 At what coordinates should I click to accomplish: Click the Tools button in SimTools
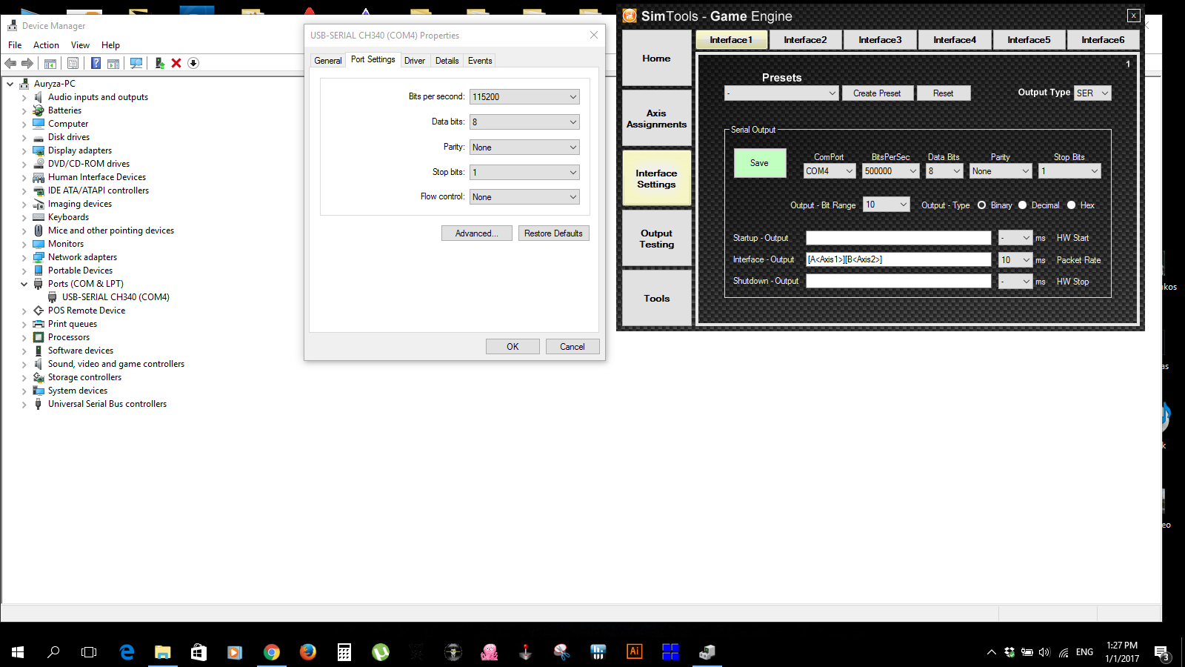click(657, 299)
